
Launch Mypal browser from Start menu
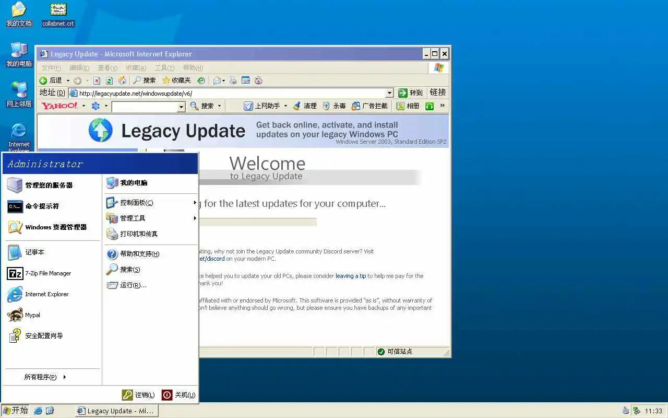coord(52,315)
